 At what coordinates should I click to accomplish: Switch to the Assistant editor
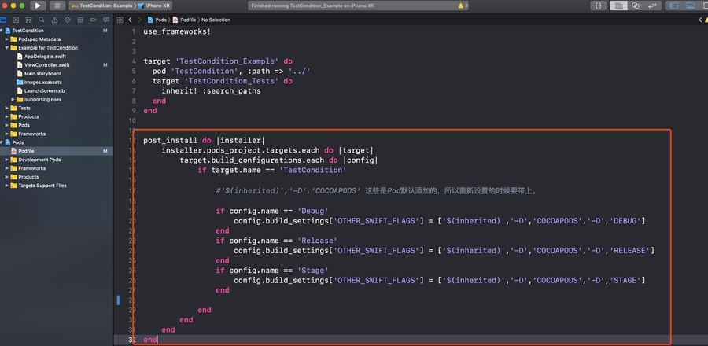(636, 6)
